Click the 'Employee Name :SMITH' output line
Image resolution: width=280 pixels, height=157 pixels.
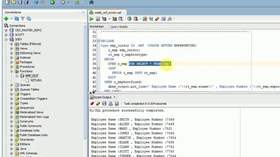tap(133, 119)
